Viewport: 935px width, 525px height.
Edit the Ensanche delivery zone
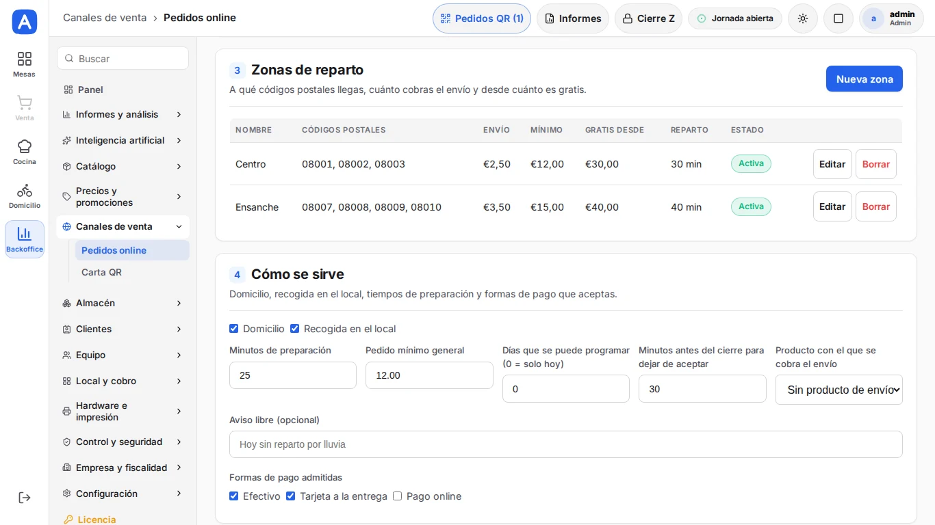click(832, 206)
